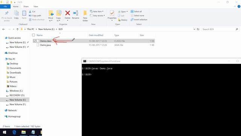
Task: Copy path of Demo.class
Action: click(x=35, y=15)
